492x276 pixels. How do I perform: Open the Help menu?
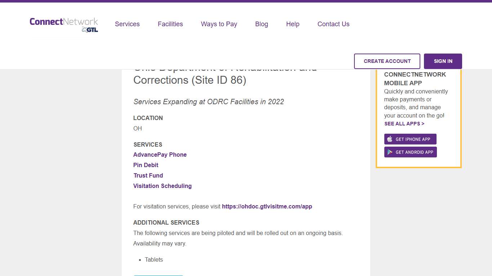pyautogui.click(x=292, y=24)
